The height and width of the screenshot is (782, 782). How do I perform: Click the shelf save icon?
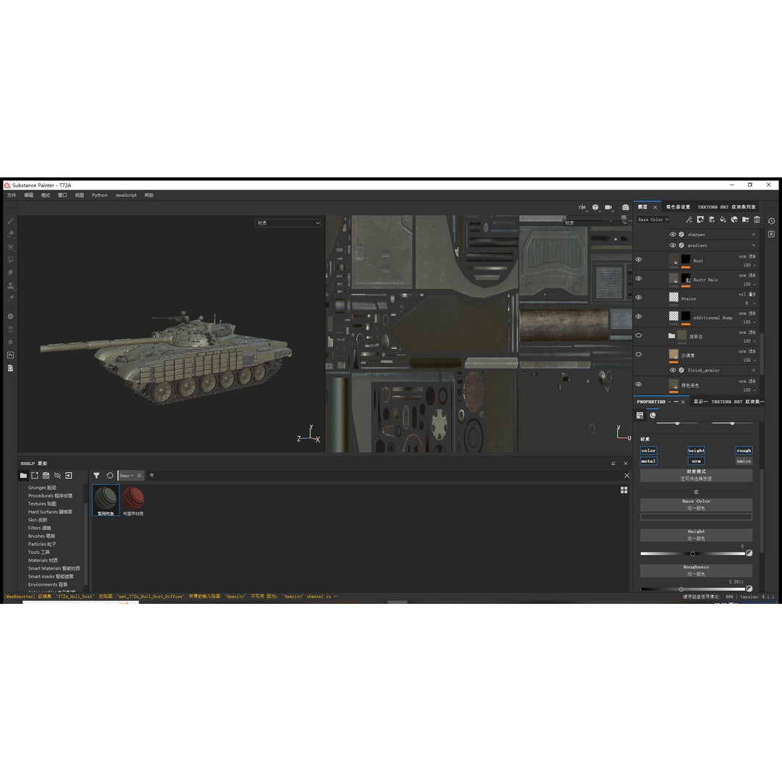coord(46,476)
